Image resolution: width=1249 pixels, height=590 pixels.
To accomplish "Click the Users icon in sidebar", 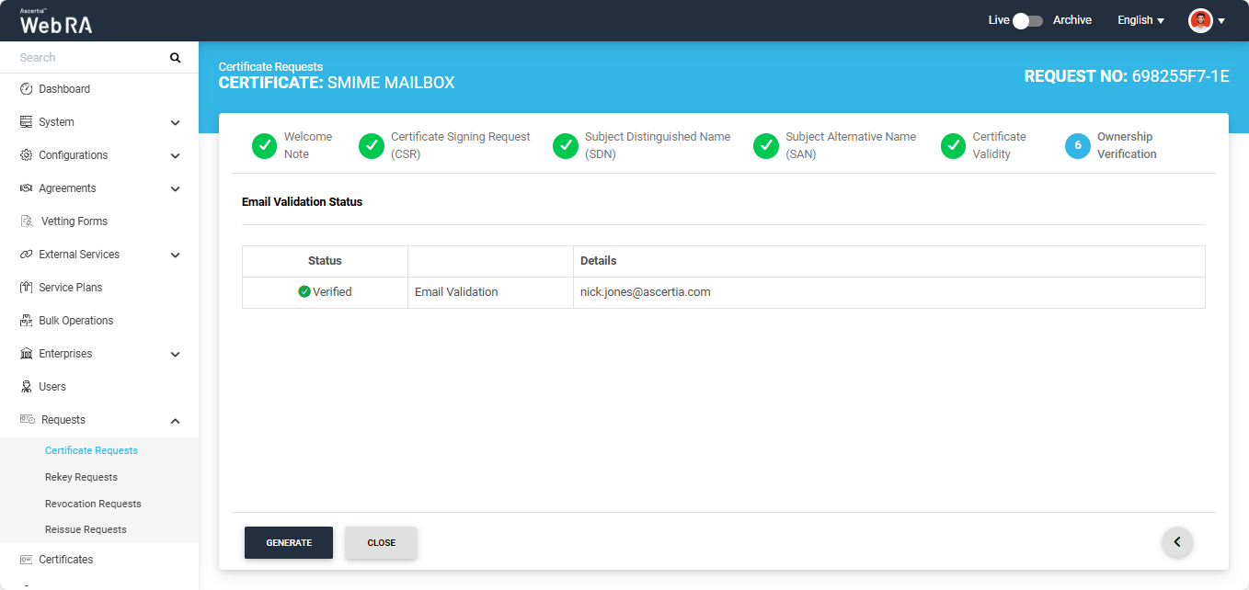I will pyautogui.click(x=27, y=387).
